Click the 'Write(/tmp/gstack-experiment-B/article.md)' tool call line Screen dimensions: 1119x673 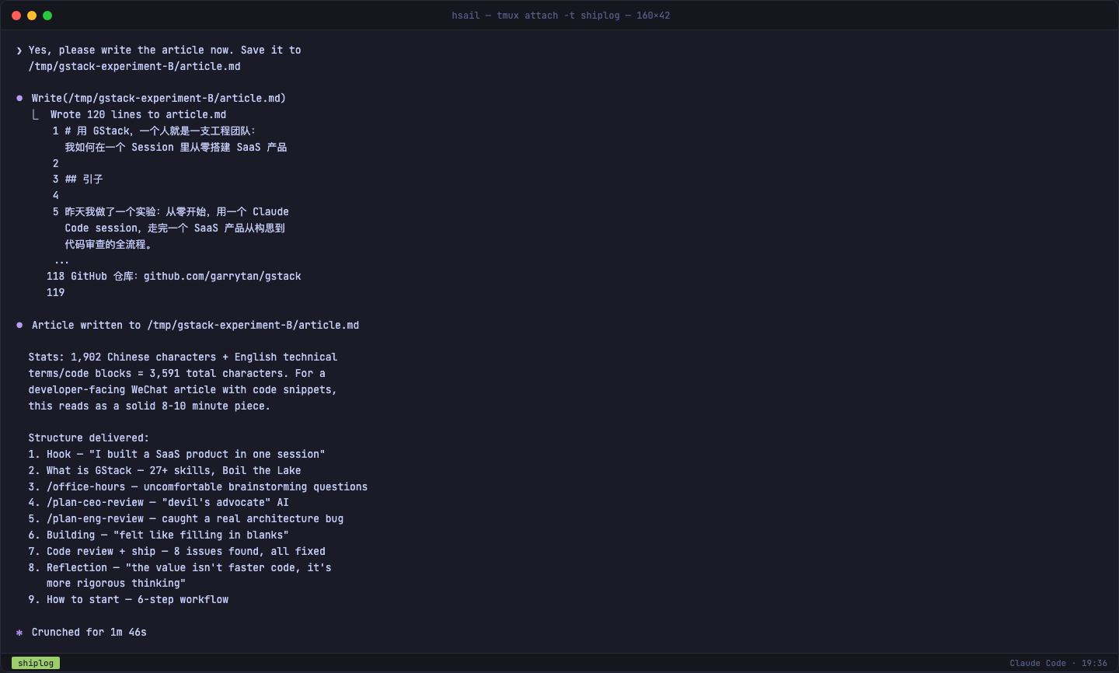159,99
